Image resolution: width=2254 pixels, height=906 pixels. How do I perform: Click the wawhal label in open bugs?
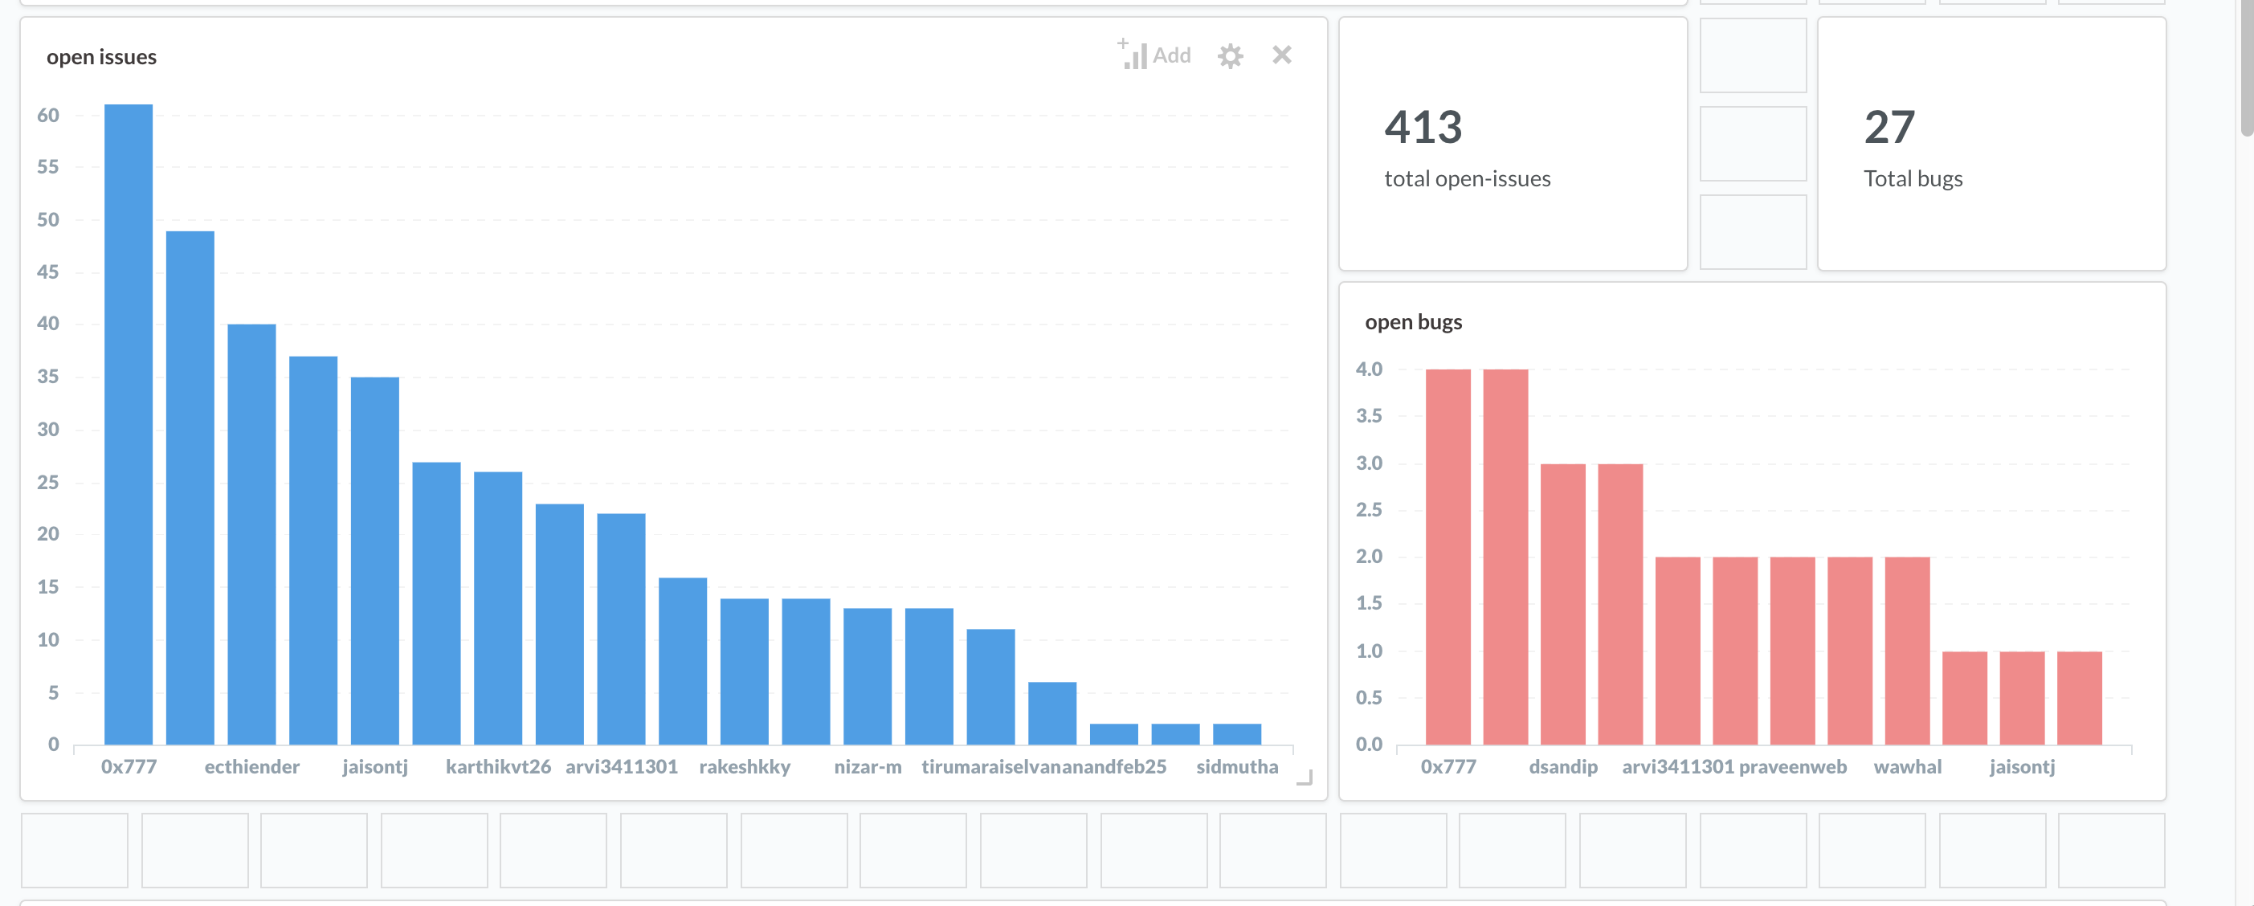pyautogui.click(x=1908, y=767)
